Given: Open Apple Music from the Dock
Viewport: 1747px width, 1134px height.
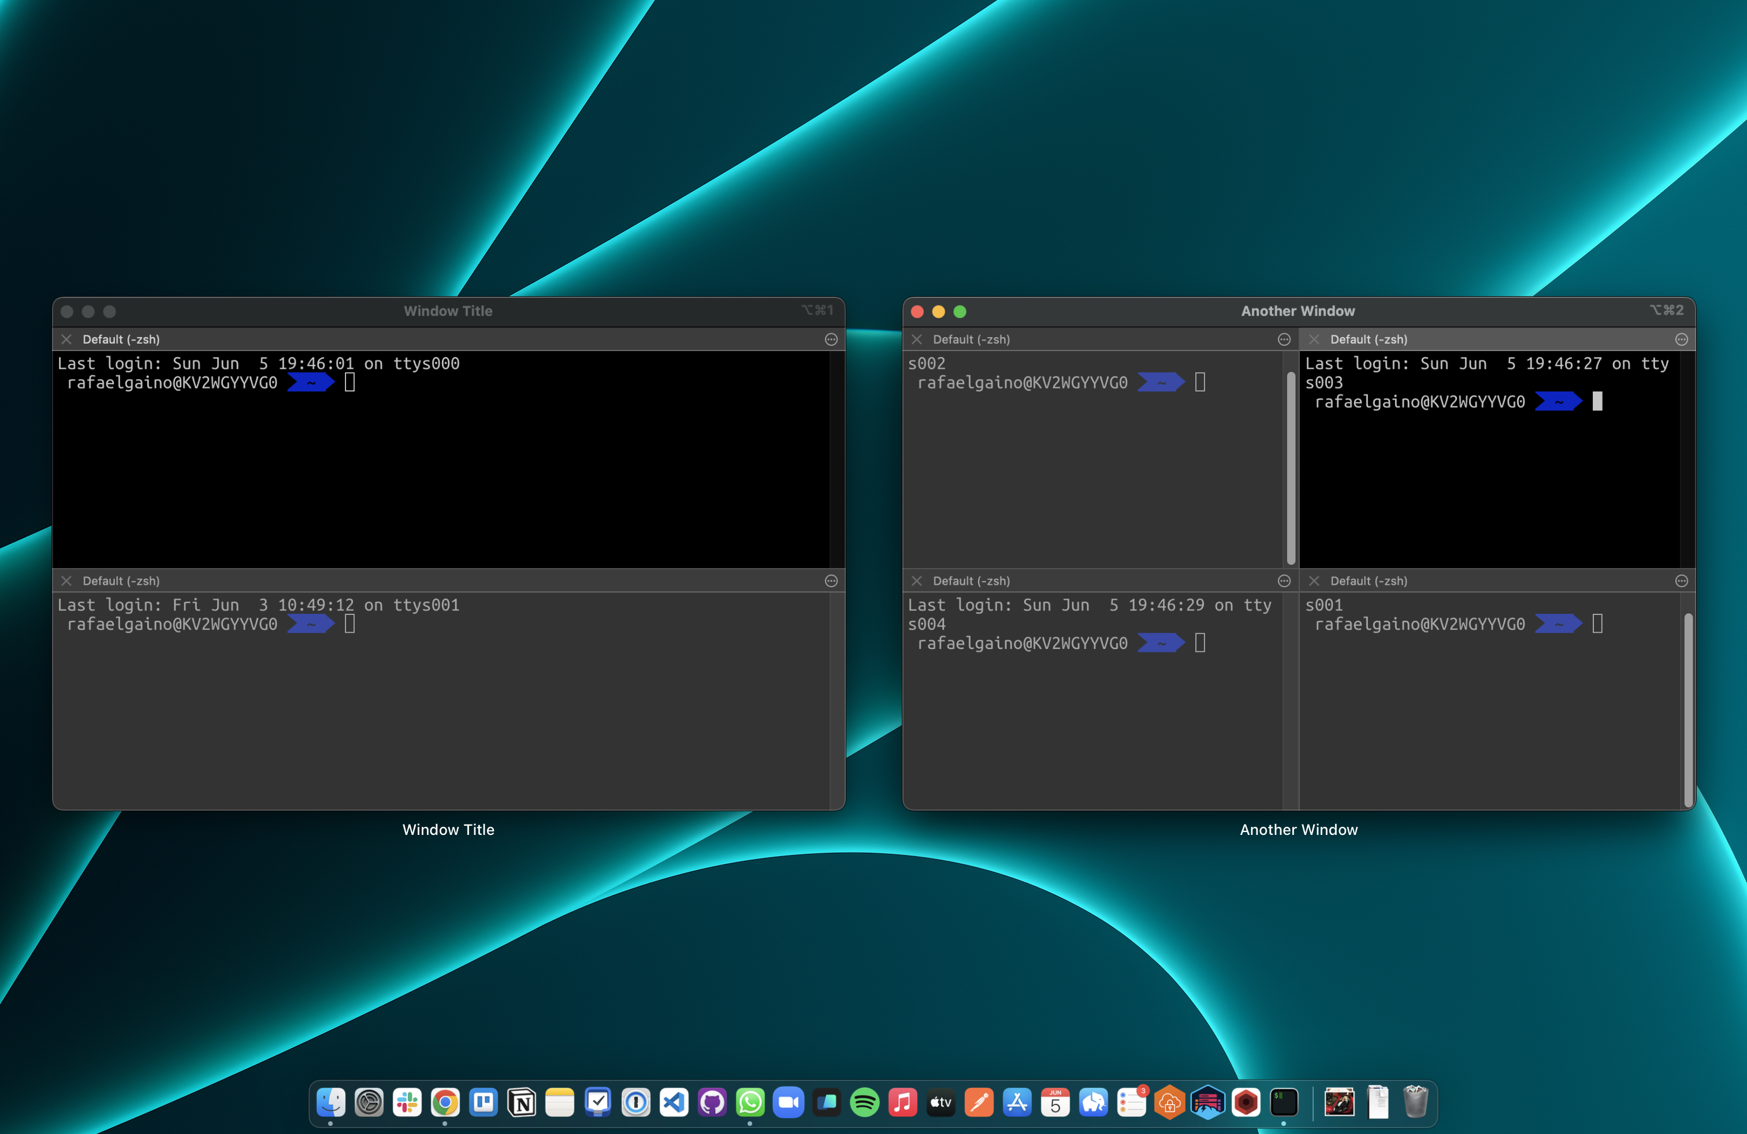Looking at the screenshot, I should [x=903, y=1102].
